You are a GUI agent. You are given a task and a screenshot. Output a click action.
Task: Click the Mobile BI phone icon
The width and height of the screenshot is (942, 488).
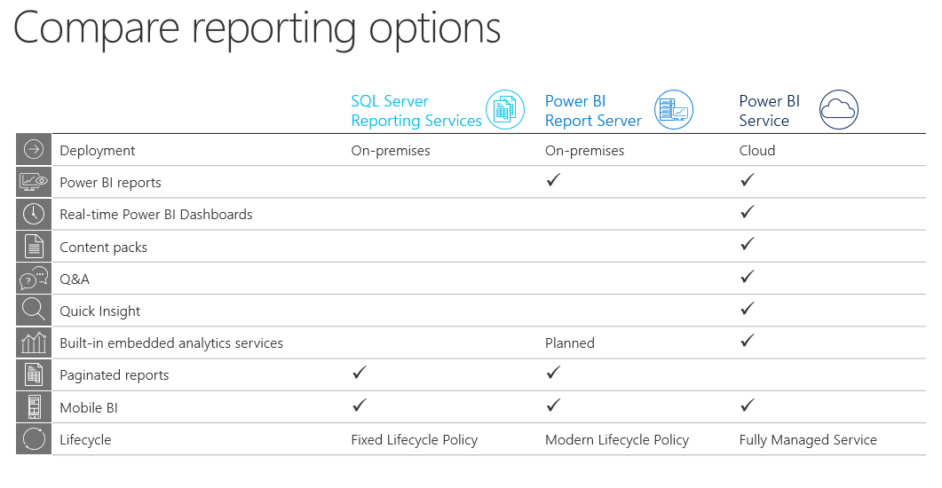tap(34, 407)
